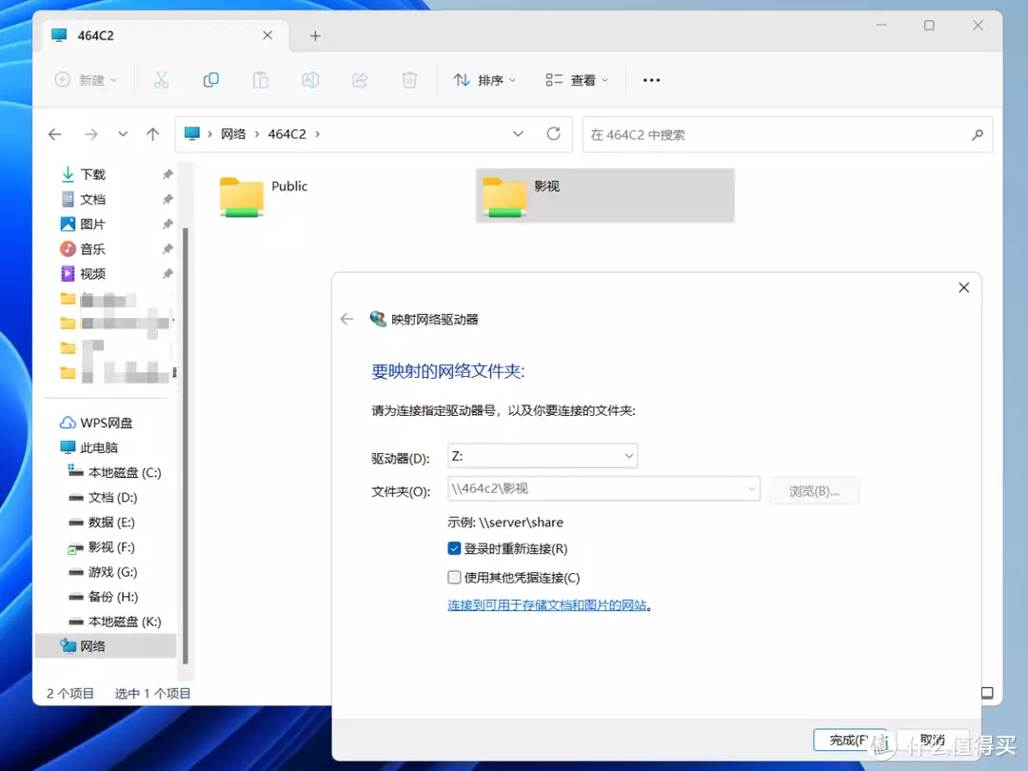
Task: Open the 驱动器 Z: dropdown
Action: pos(543,456)
